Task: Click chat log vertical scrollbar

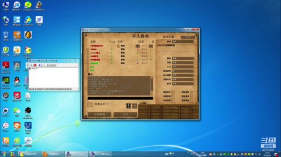Action: pyautogui.click(x=151, y=86)
